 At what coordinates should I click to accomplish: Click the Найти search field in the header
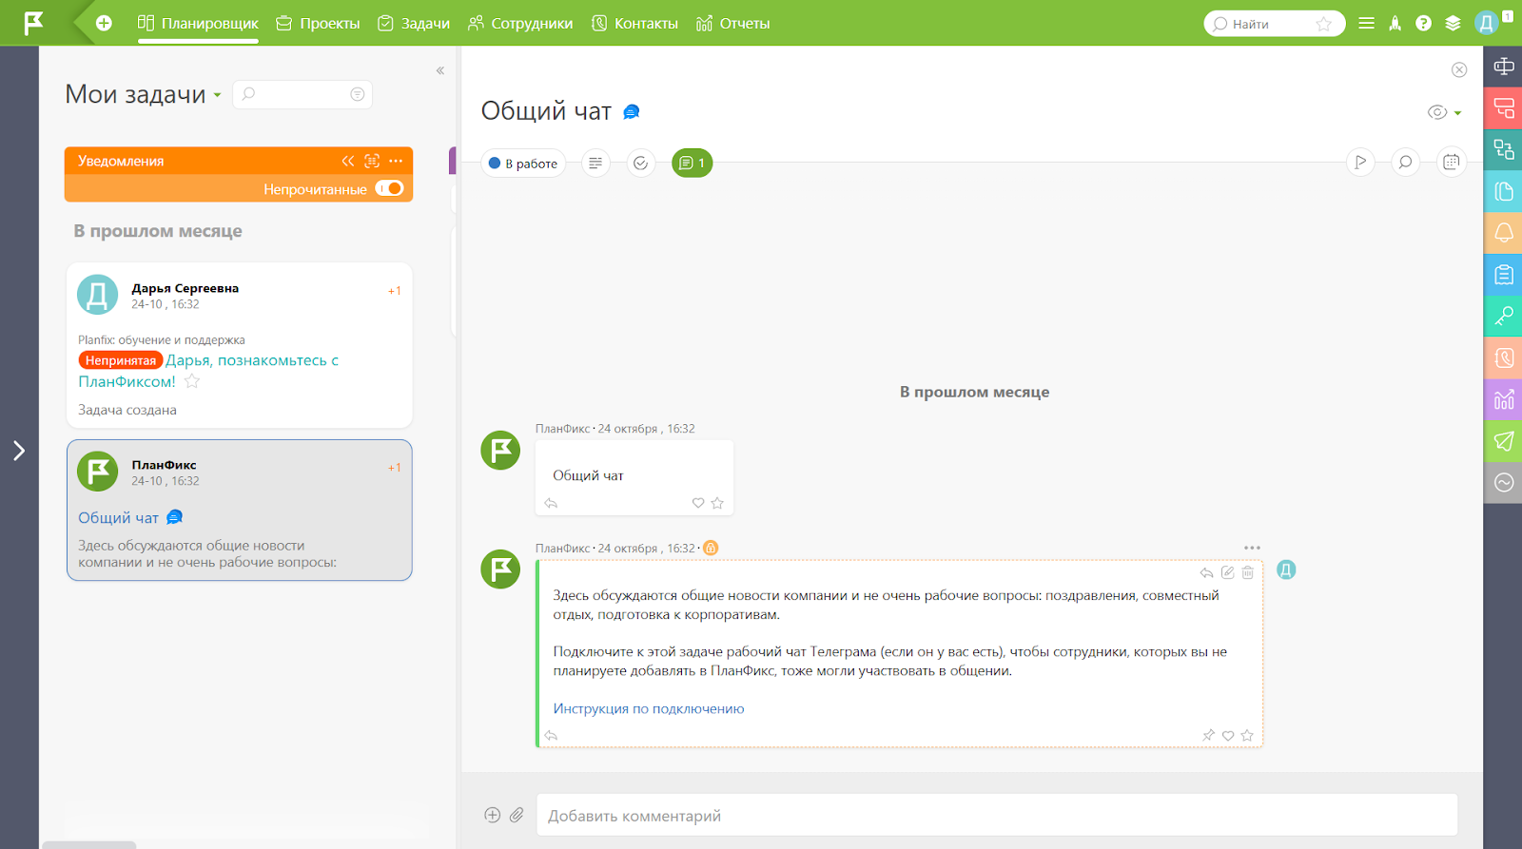(1274, 24)
